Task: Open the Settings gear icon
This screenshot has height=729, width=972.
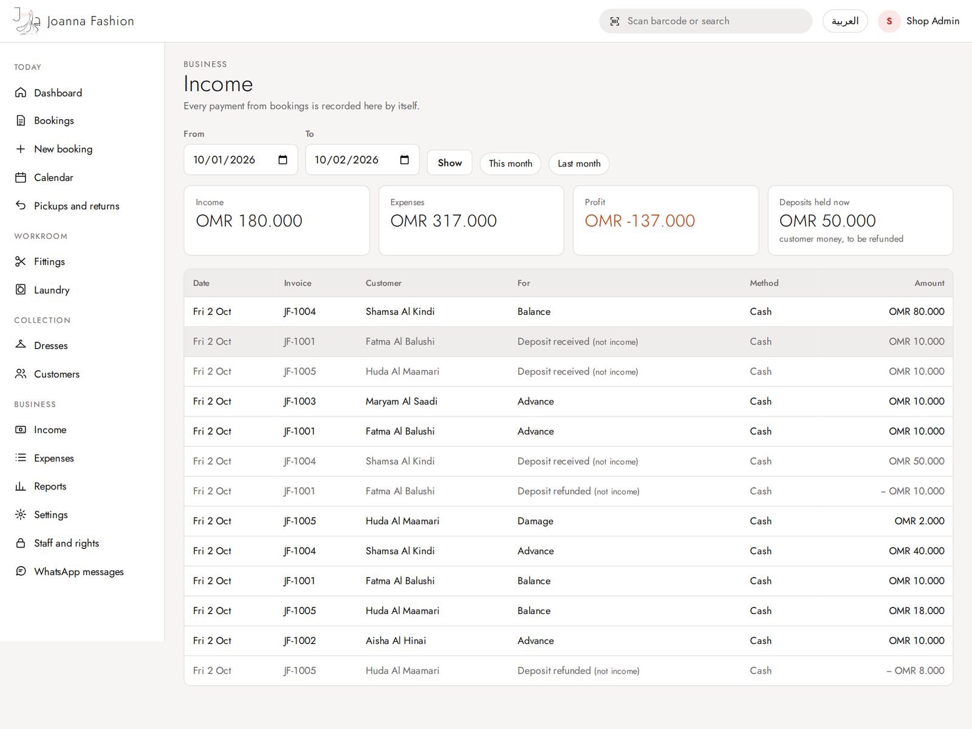Action: (x=21, y=514)
